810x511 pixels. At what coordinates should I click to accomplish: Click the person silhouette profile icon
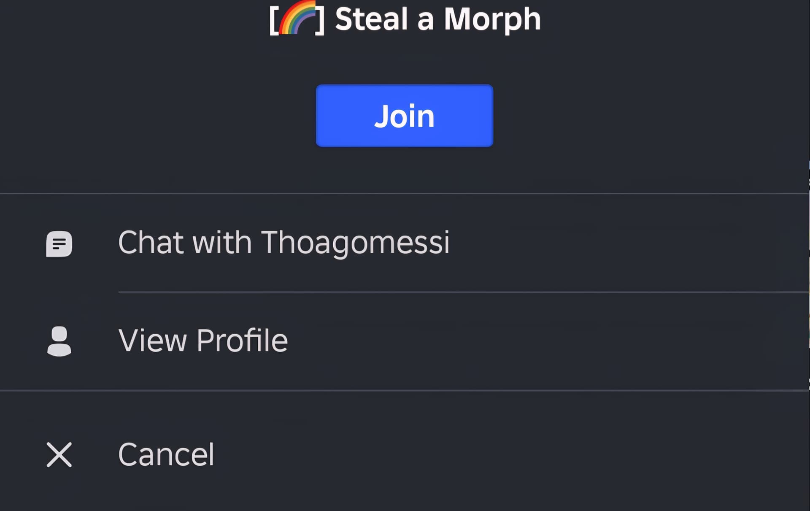[59, 341]
